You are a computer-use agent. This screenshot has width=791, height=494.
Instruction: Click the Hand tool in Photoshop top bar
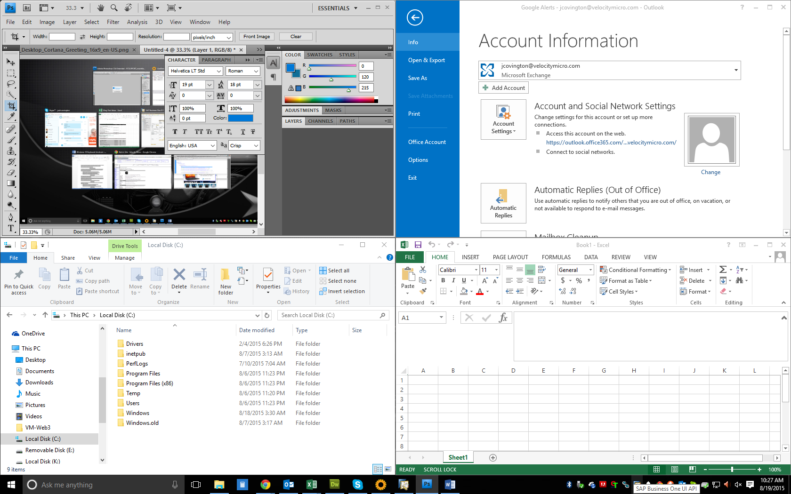click(x=100, y=8)
